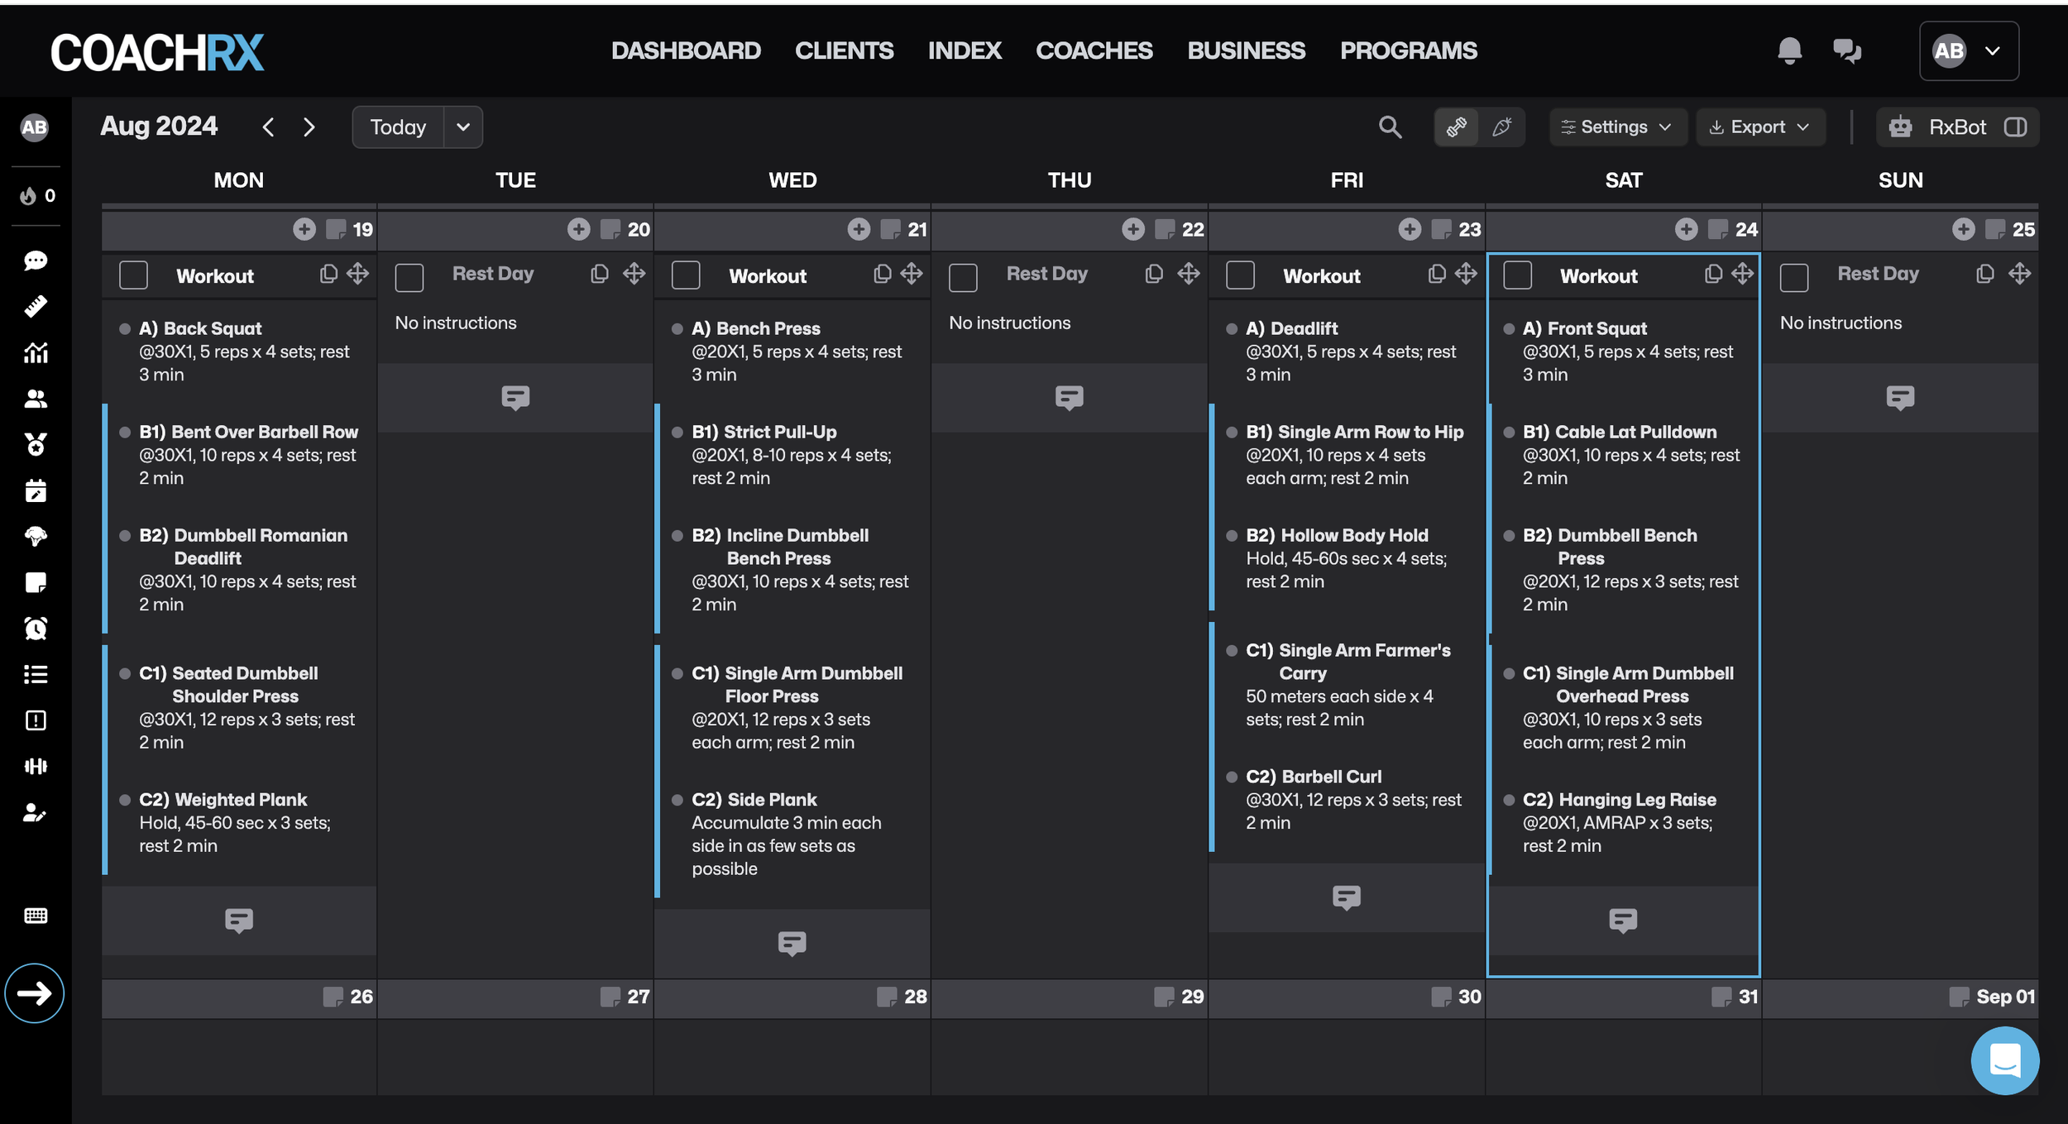Viewport: 2068px width, 1124px height.
Task: Tick the Thursday Rest Day checkbox
Action: pyautogui.click(x=963, y=276)
